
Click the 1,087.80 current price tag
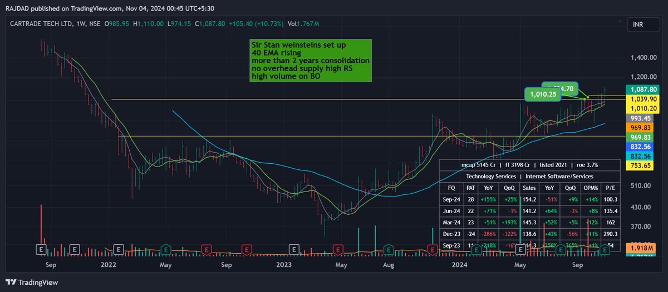(642, 89)
